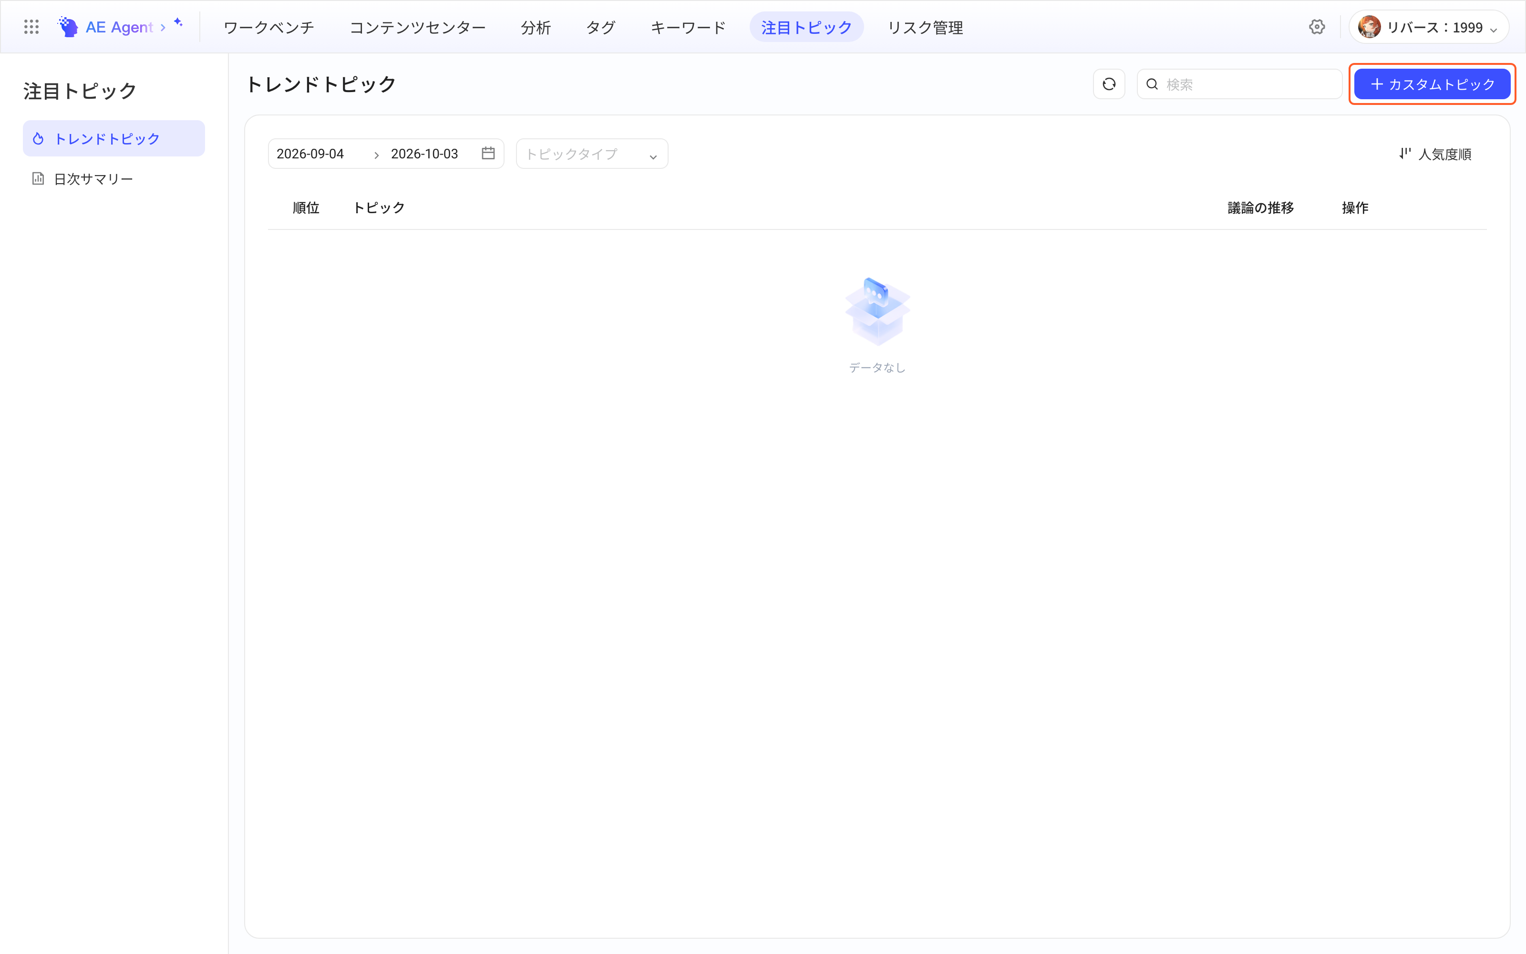Click the sparkle icon beside AE Agent
The height and width of the screenshot is (954, 1526).
point(178,23)
